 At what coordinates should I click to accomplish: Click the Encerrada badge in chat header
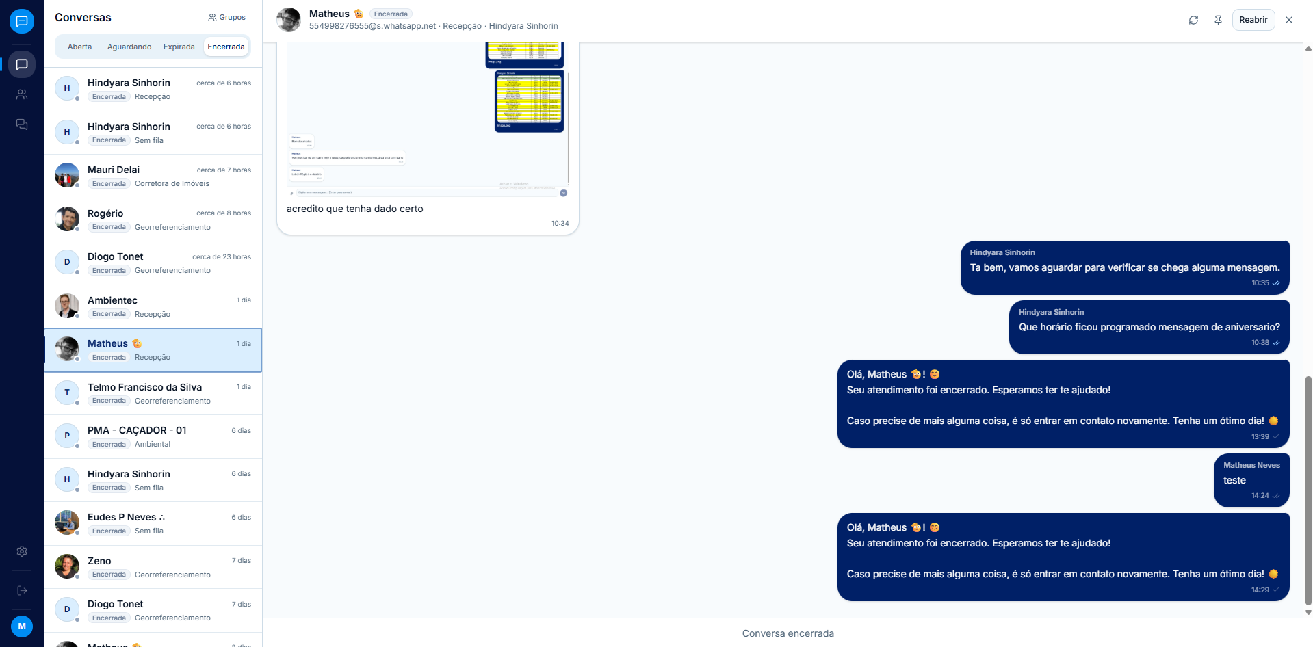pyautogui.click(x=391, y=14)
